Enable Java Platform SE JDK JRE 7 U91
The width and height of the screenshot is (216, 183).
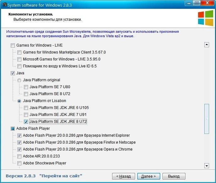(x=26, y=115)
